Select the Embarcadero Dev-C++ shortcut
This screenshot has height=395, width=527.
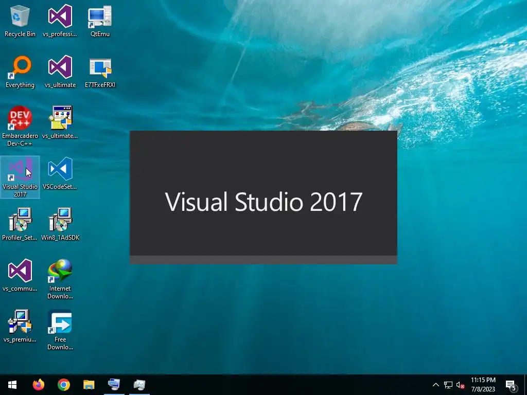click(x=20, y=126)
